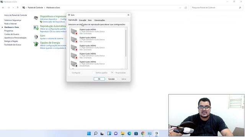
Task: Expand the address bar history dropdown
Action: click(180, 8)
